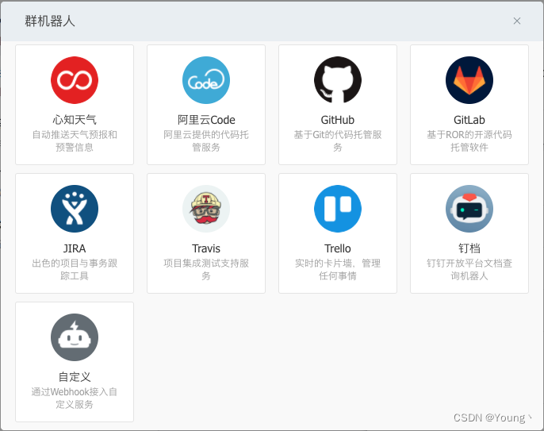The image size is (544, 431).
Task: Pick the Trello board icon
Action: [x=338, y=209]
